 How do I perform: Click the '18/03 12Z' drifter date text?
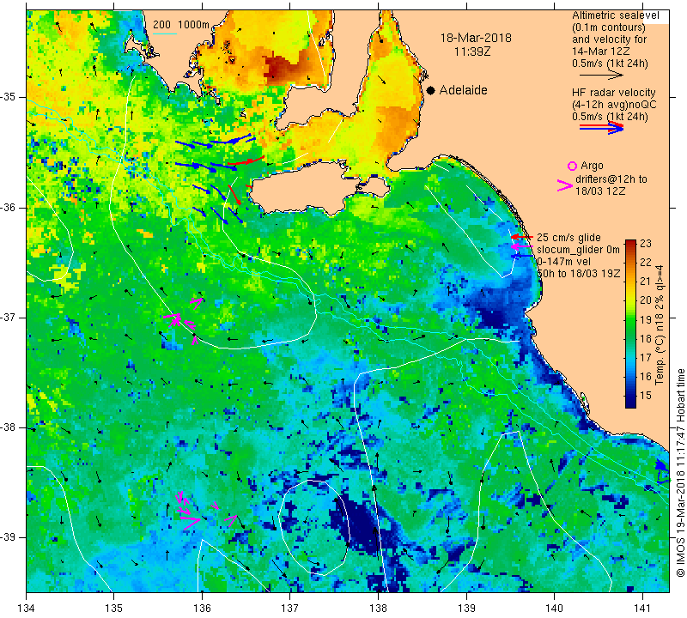600,191
